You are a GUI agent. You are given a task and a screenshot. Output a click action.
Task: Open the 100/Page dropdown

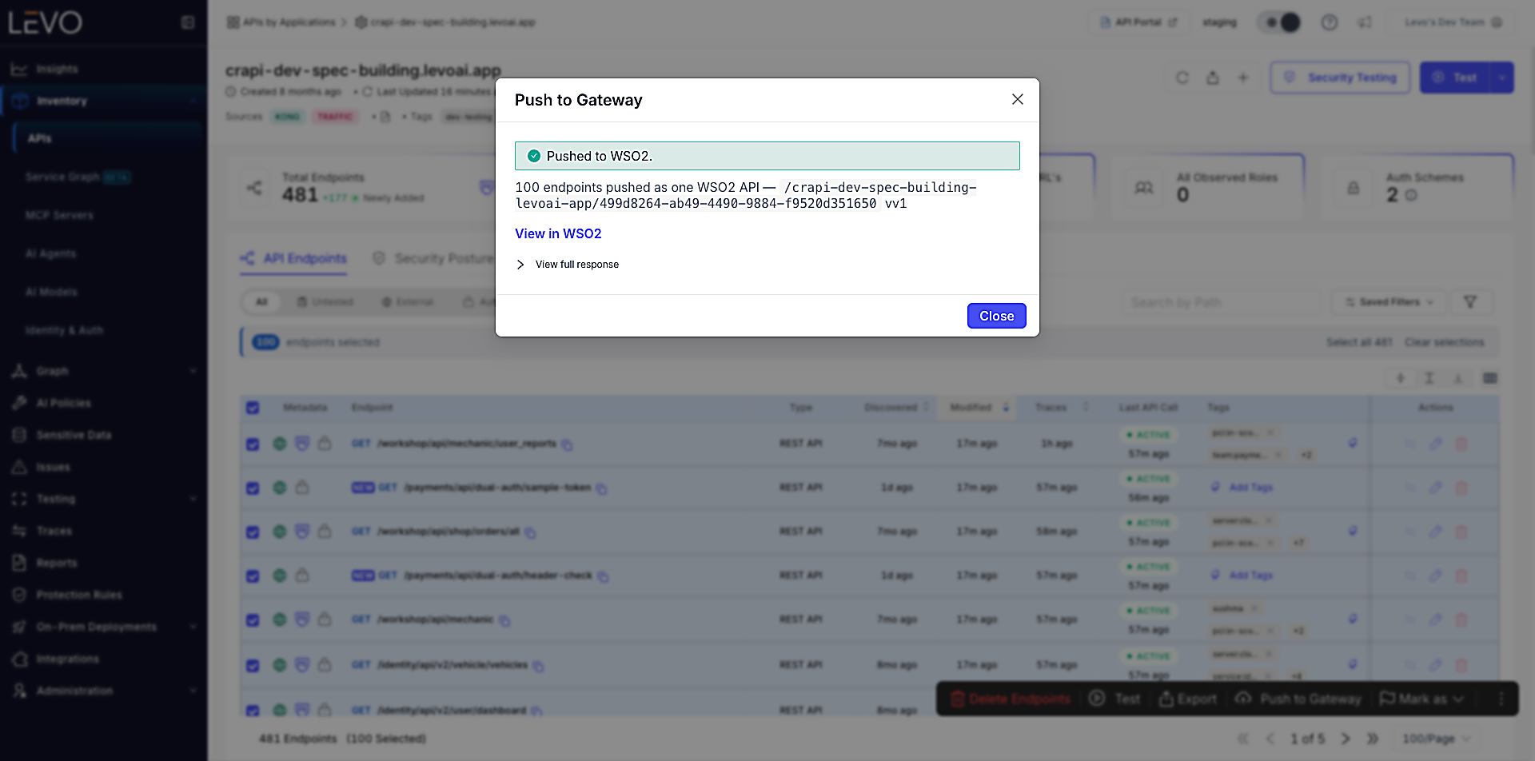pos(1436,739)
